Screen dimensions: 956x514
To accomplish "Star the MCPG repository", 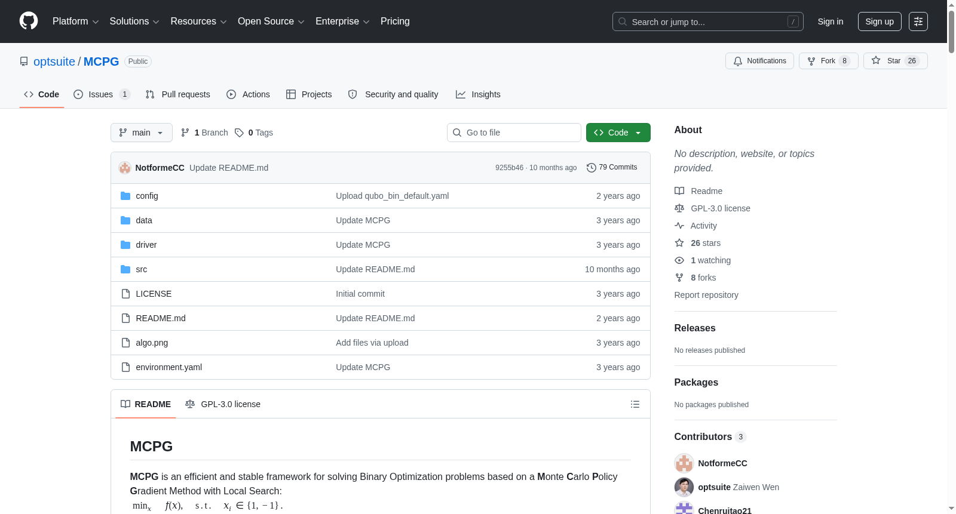I will [x=895, y=61].
